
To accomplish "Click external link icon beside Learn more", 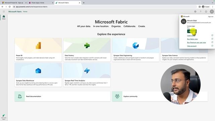I will [212, 35].
